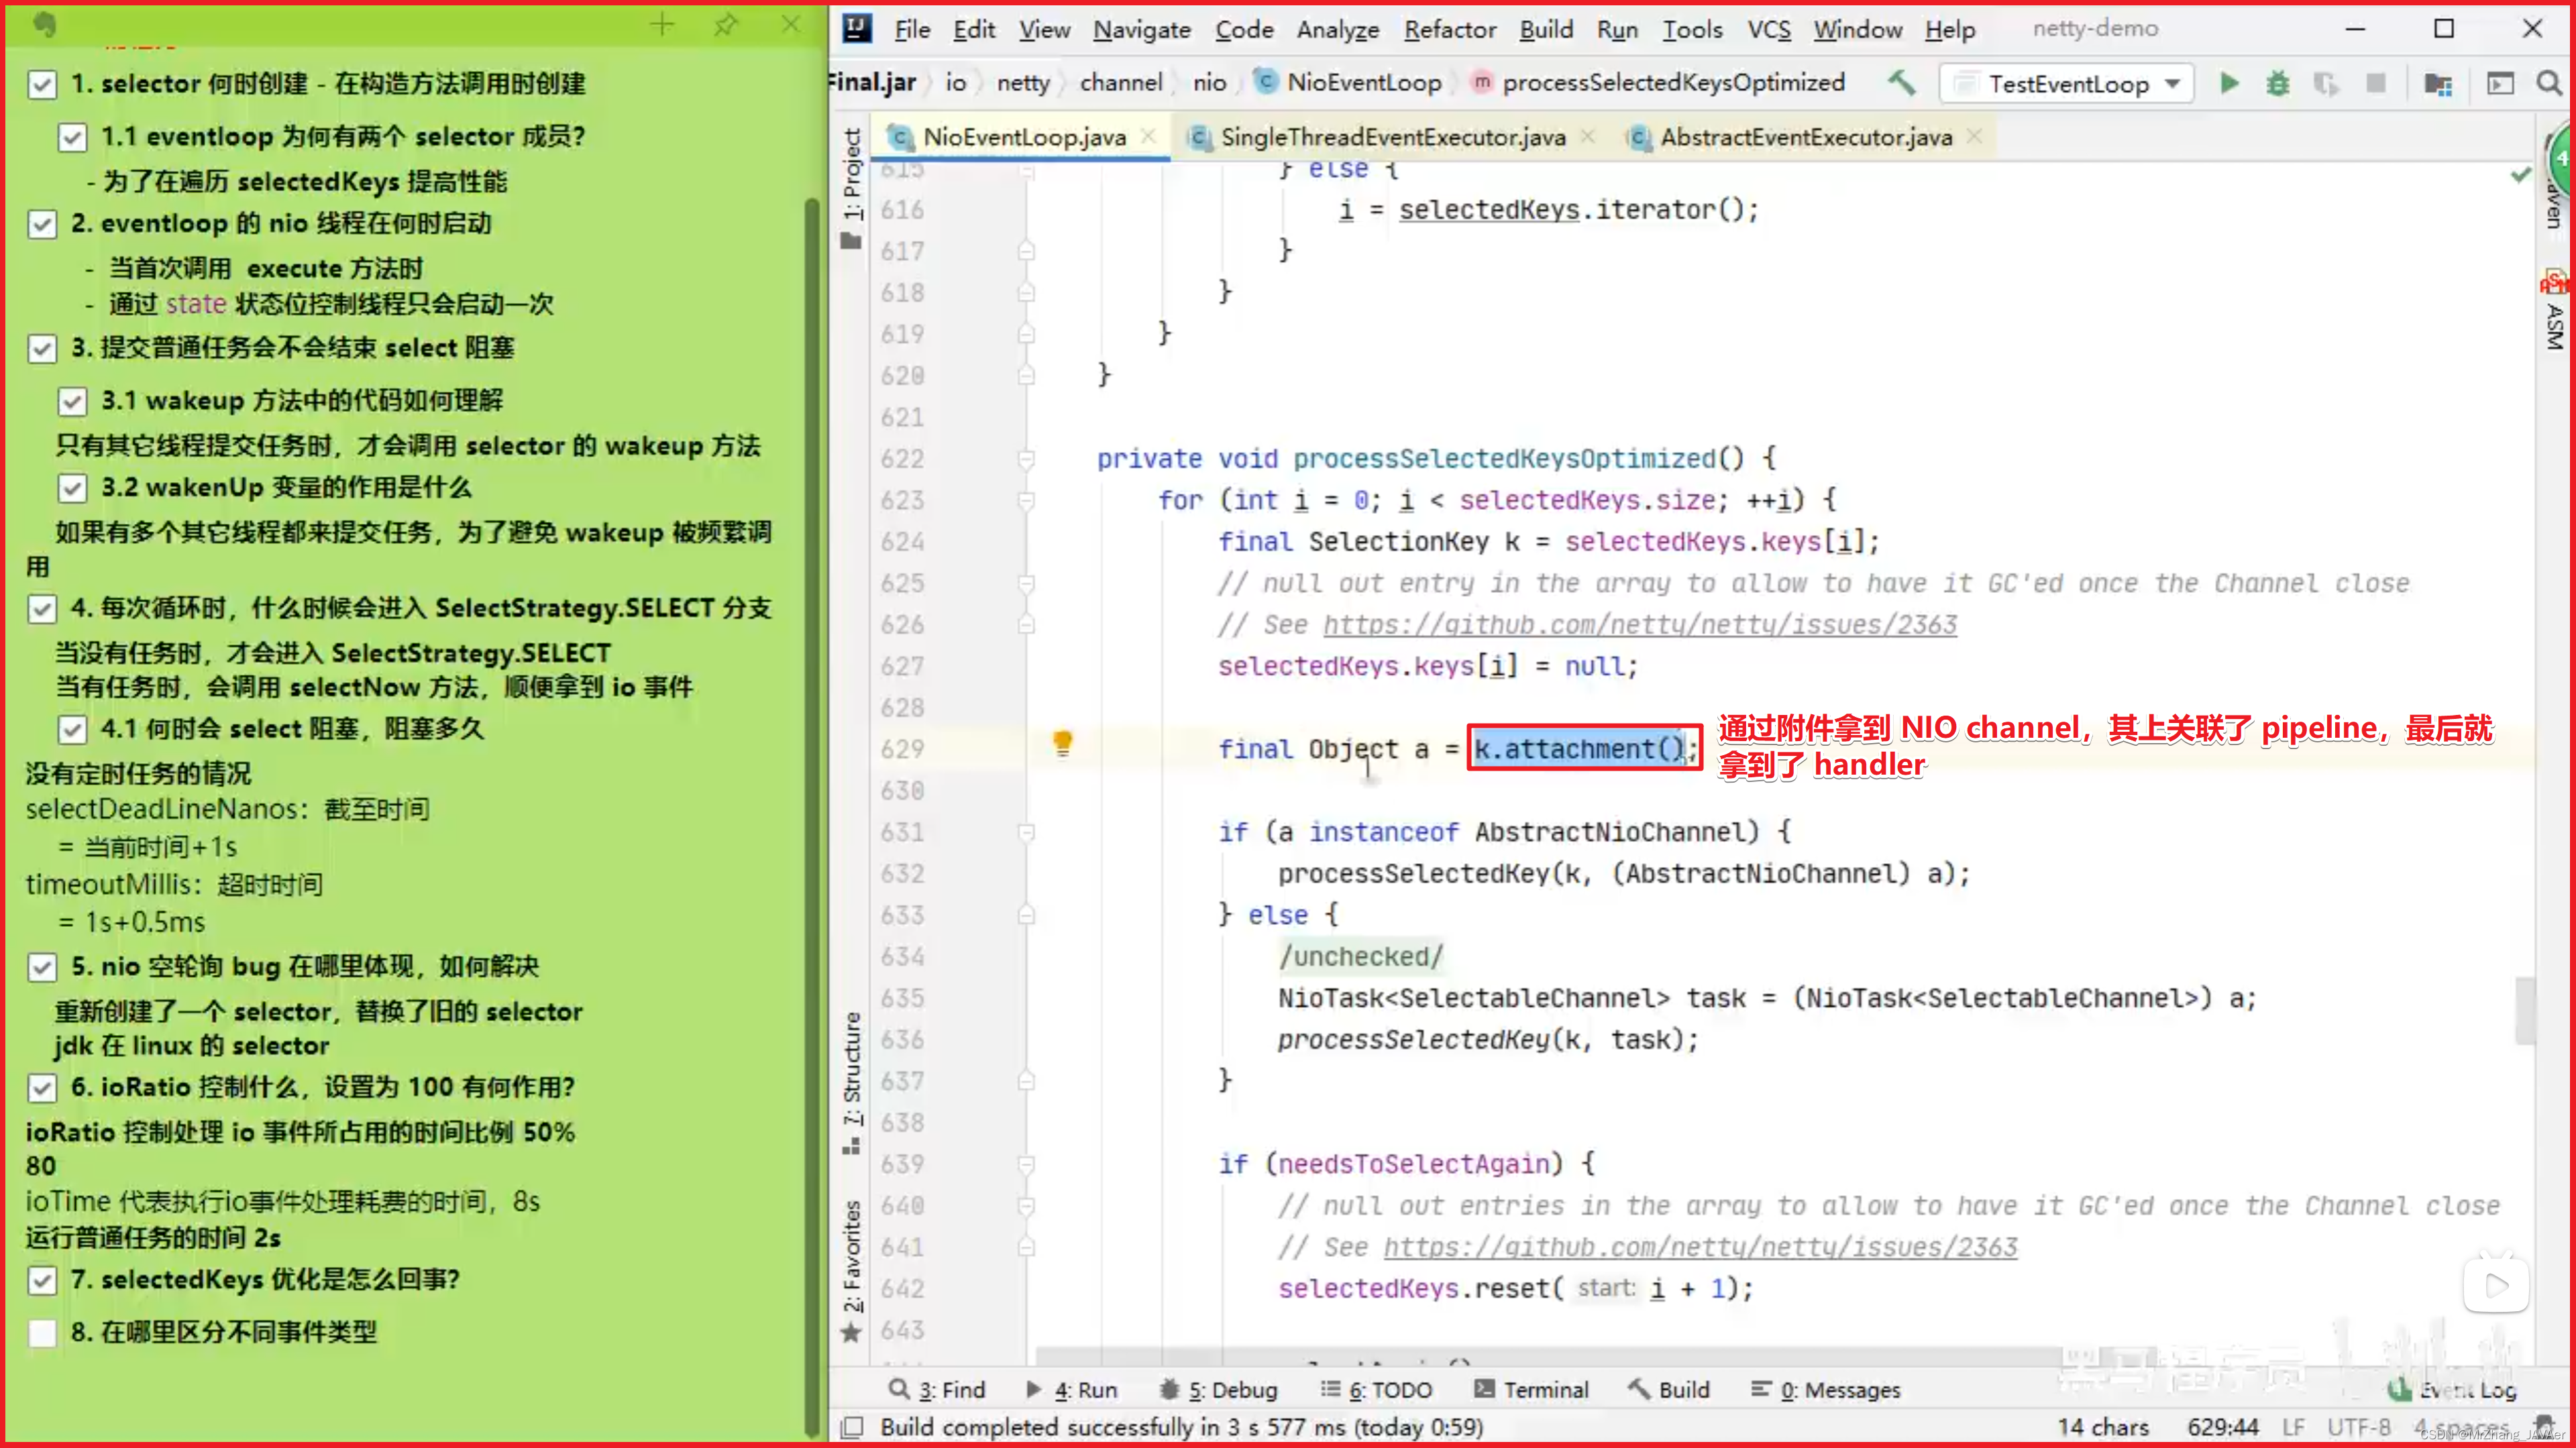This screenshot has width=2576, height=1448.
Task: Collapse the for-loop fold marker at line 623
Action: (1026, 500)
